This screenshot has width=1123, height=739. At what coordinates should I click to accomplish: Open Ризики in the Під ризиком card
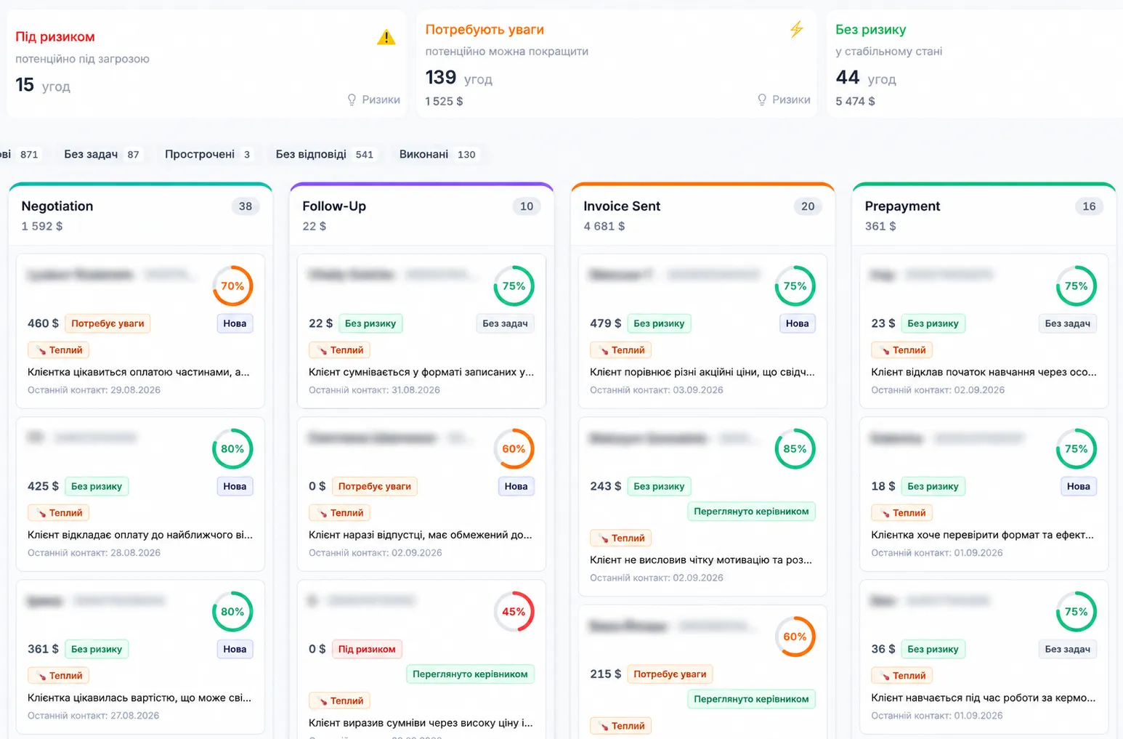(x=373, y=100)
